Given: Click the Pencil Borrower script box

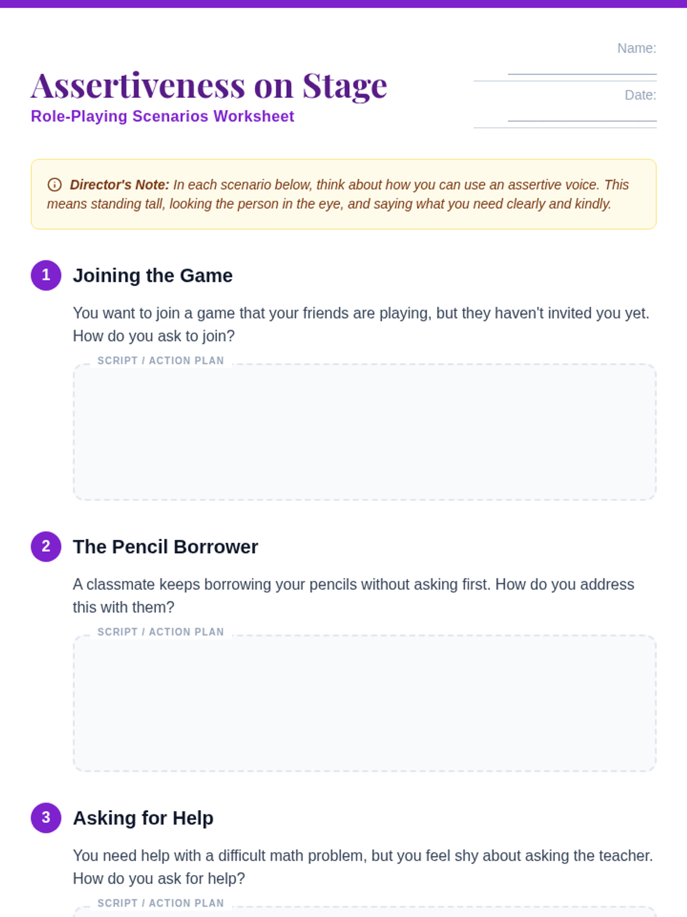Looking at the screenshot, I should (365, 703).
